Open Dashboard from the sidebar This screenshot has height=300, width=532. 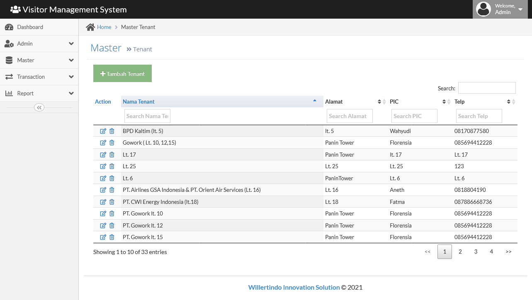point(39,27)
